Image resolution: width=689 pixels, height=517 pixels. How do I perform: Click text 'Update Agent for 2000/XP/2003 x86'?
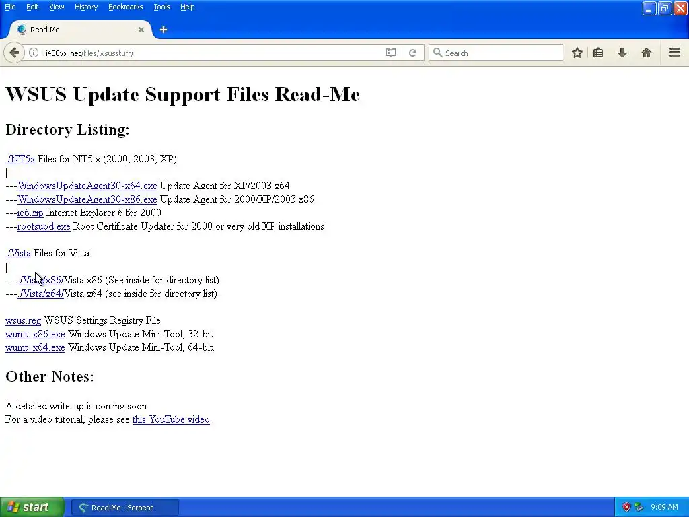pos(238,199)
